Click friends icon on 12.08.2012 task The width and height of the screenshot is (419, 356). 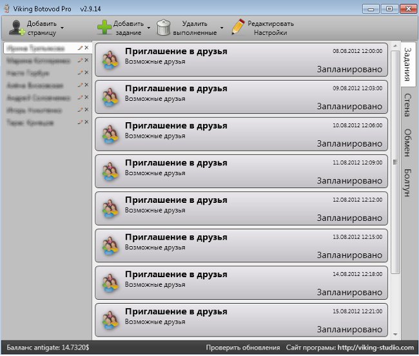pyautogui.click(x=110, y=209)
